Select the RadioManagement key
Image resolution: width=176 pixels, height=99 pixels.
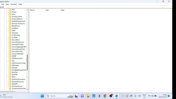[18, 21]
